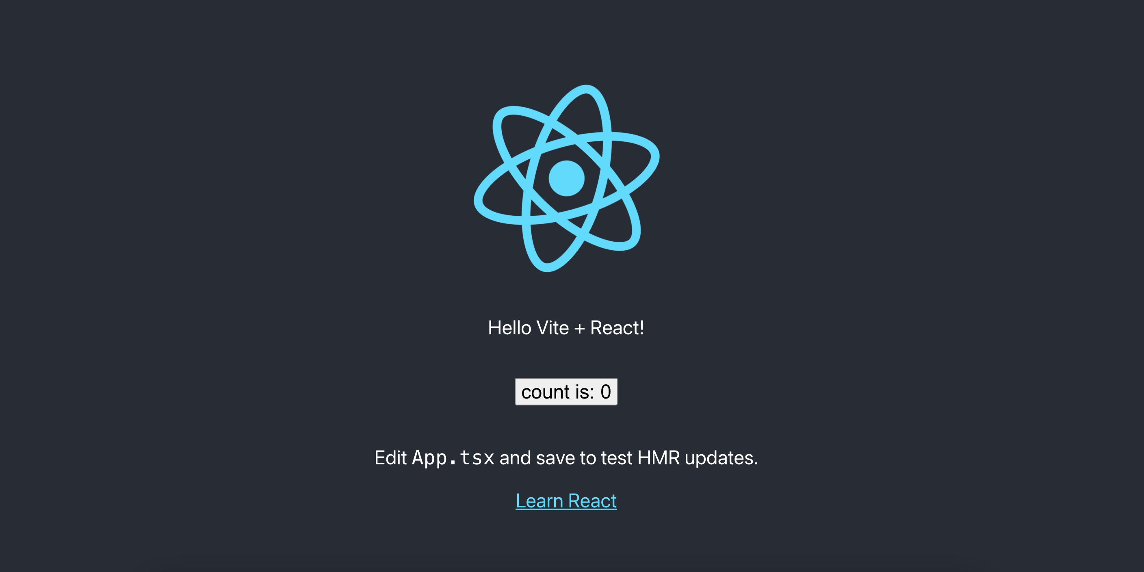The width and height of the screenshot is (1144, 572).
Task: Click the "Hello Vite + React!" heading
Action: [x=566, y=328]
